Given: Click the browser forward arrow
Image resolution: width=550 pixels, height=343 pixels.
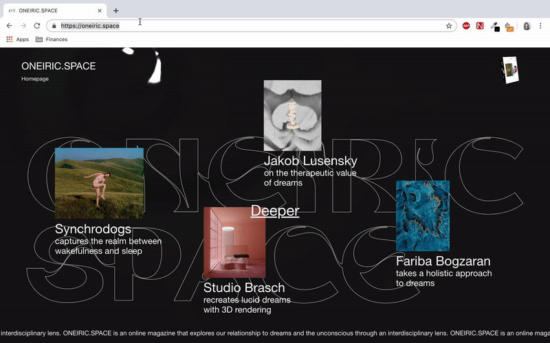Looking at the screenshot, I should pos(23,25).
